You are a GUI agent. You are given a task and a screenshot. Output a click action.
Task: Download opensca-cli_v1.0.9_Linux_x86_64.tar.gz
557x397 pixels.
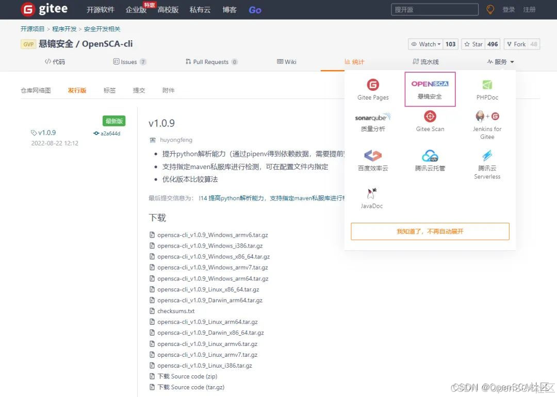(208, 289)
